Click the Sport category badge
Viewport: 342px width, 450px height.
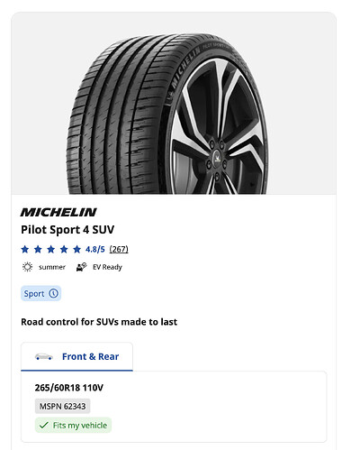40,293
